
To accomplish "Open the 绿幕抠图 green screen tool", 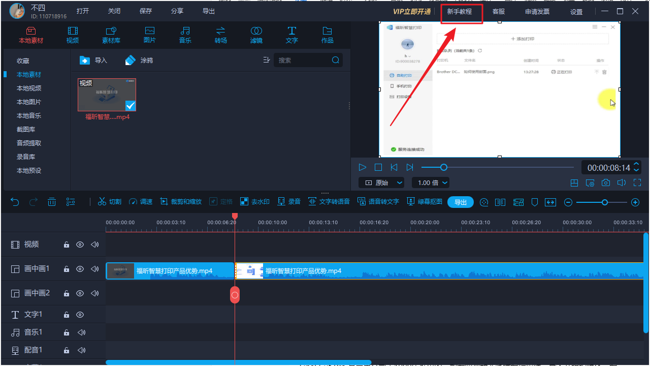I will (425, 202).
